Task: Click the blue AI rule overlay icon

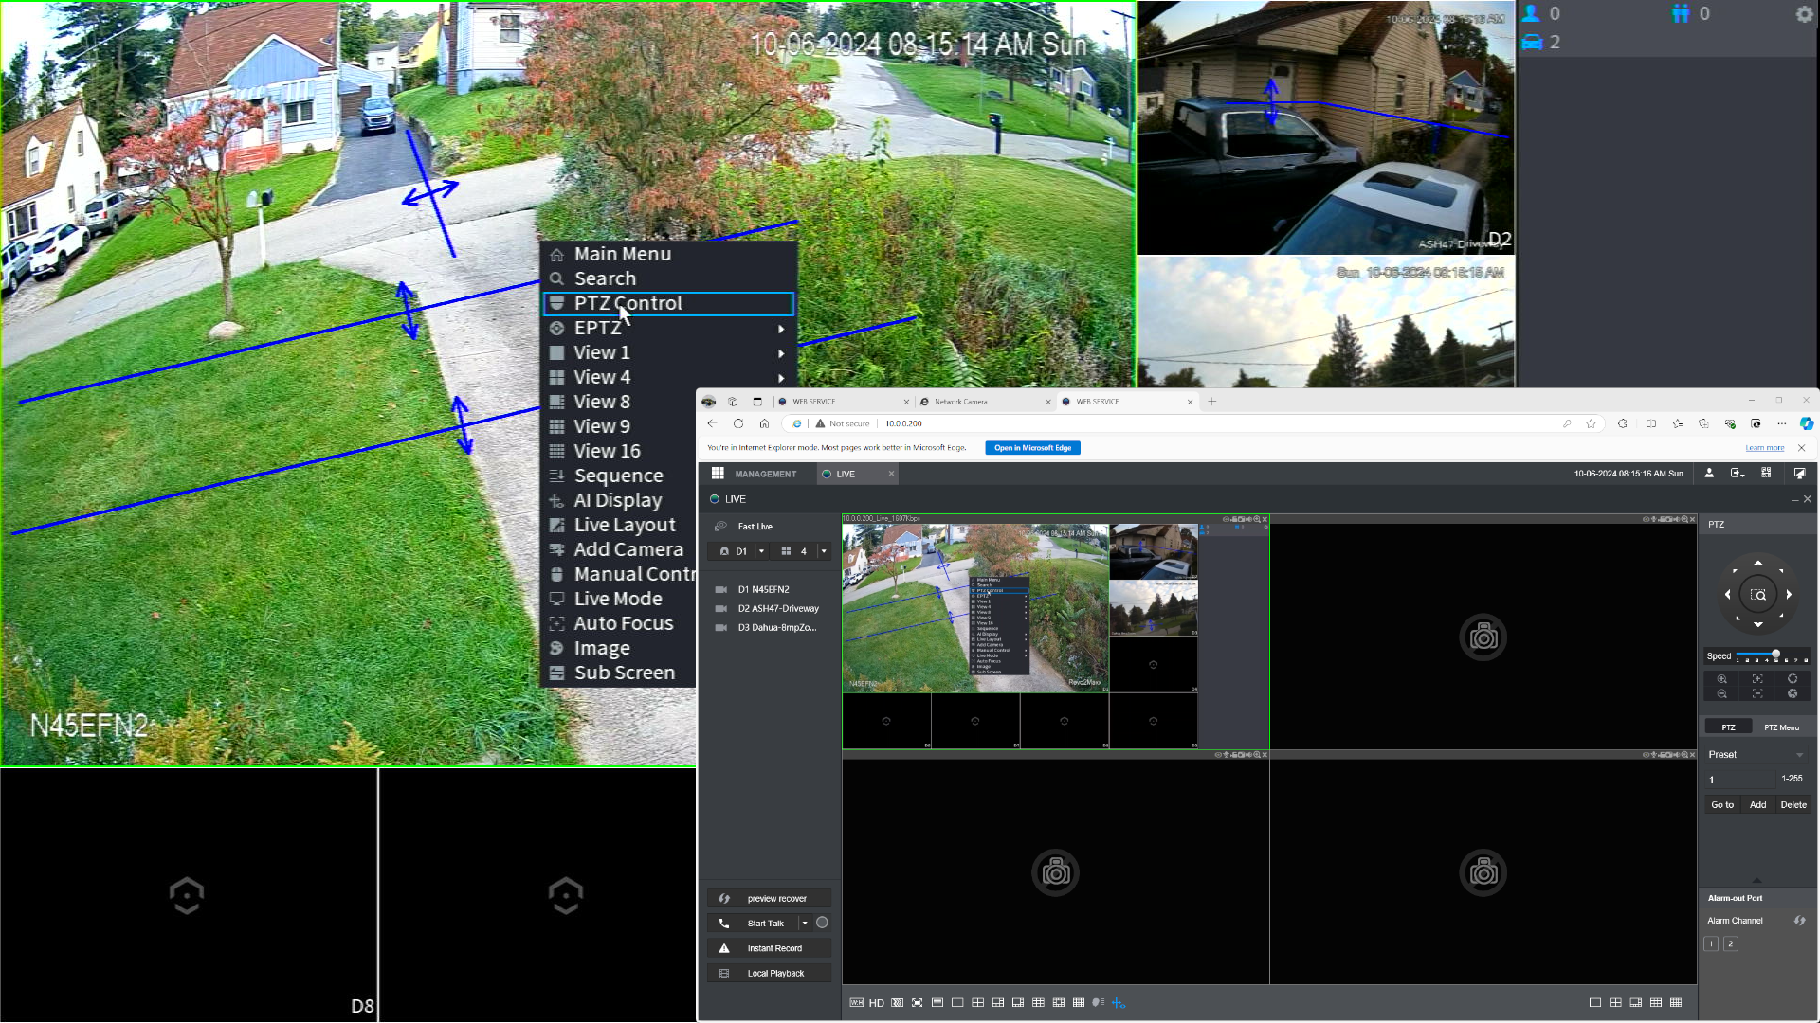Action: point(1119,1003)
